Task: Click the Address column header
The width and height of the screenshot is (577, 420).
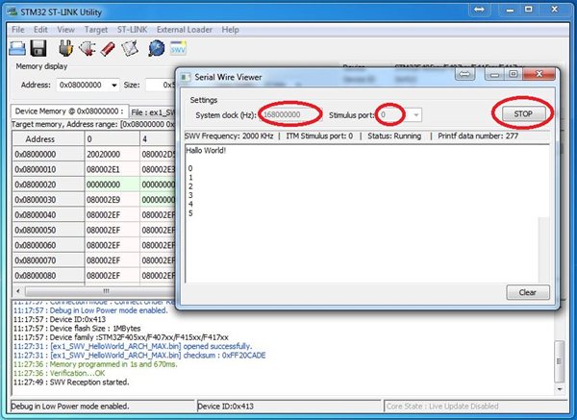Action: point(48,139)
